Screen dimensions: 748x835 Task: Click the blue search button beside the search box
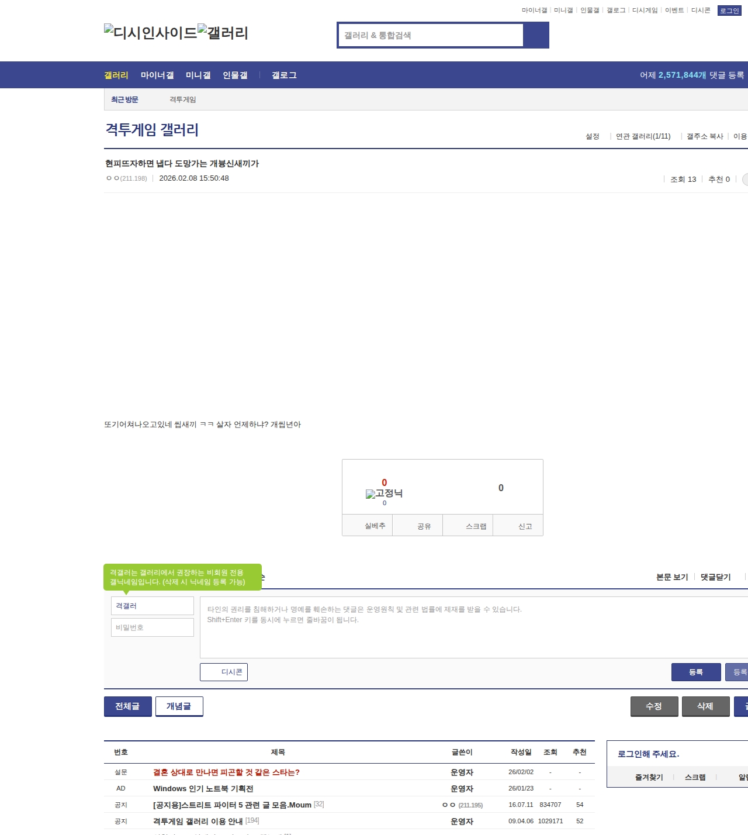tap(536, 35)
